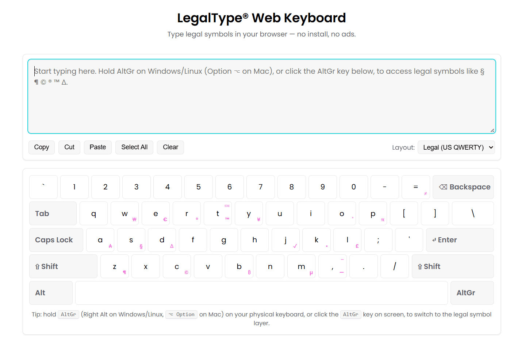Tap the k key with bullet symbol
The image size is (525, 342).
317,240
